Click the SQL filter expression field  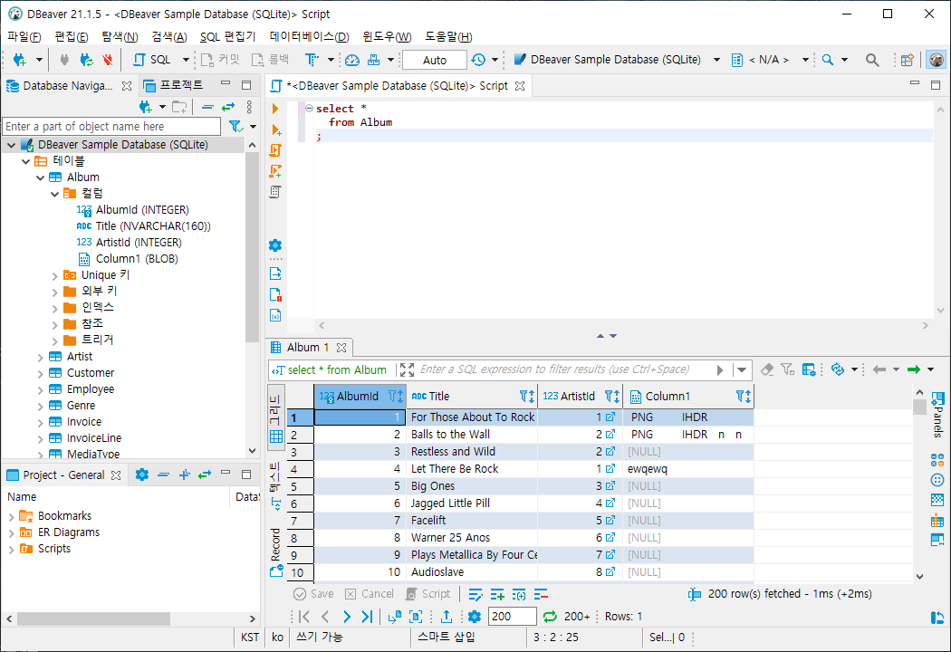(x=554, y=369)
